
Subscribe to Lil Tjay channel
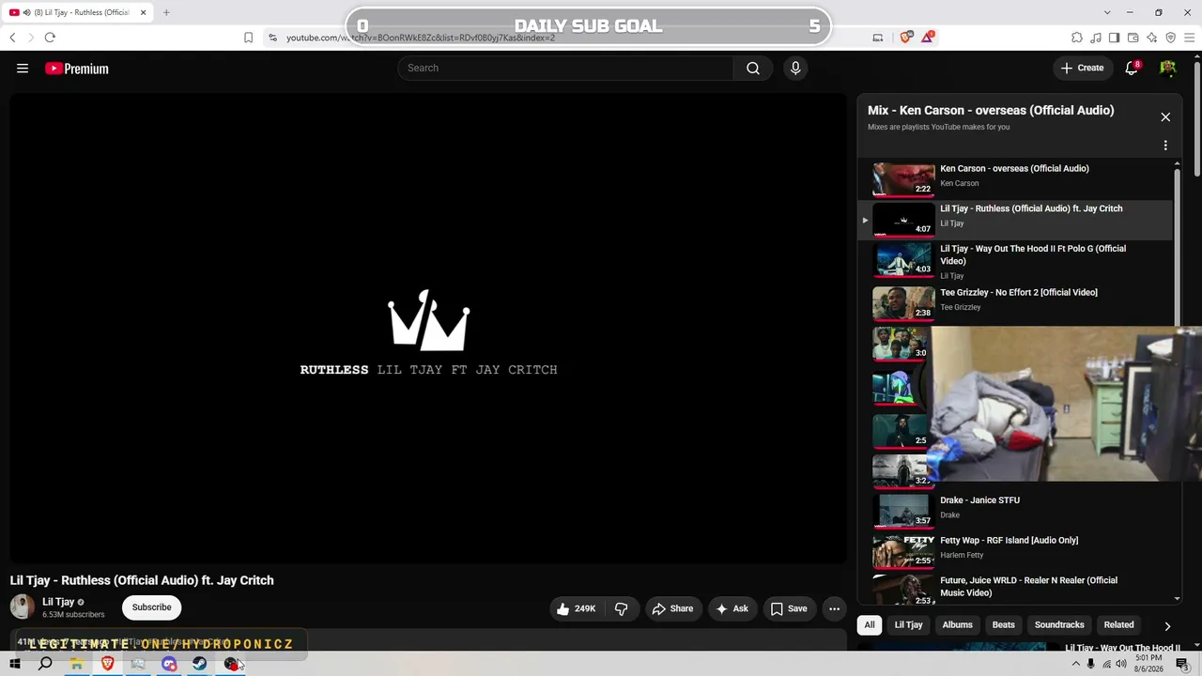point(151,607)
